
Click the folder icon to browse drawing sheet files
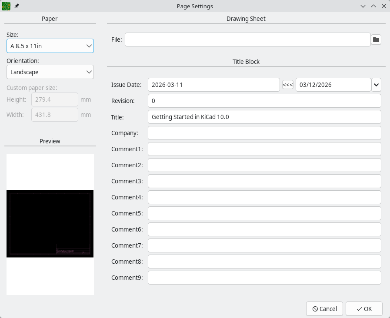point(376,40)
